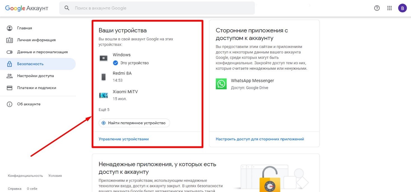Viewport: 411px width, 192px height.
Task: Click the Это устройство checkmark badge
Action: [x=115, y=63]
